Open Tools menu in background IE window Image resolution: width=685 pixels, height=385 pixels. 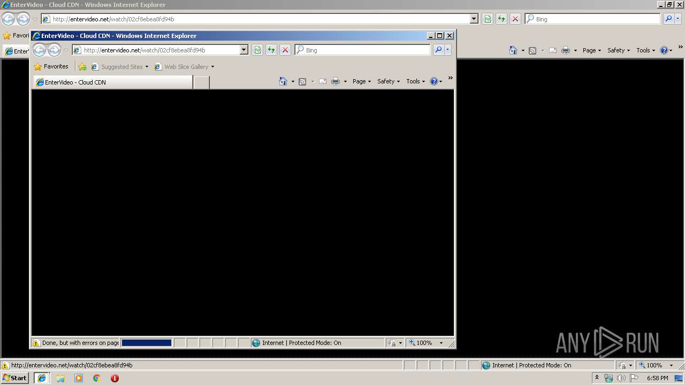point(645,50)
